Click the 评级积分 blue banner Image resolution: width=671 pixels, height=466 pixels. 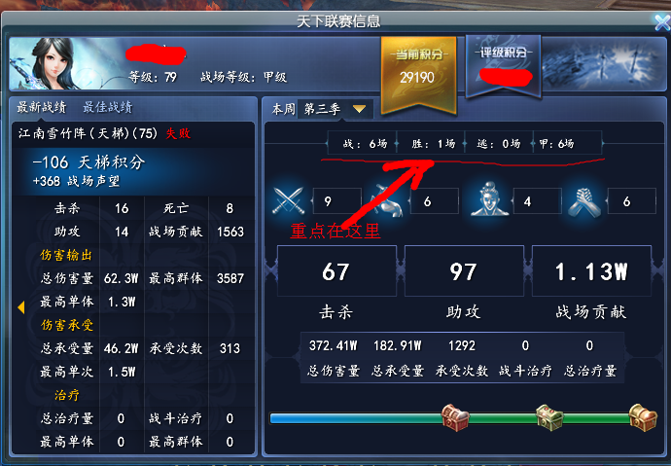click(x=504, y=66)
